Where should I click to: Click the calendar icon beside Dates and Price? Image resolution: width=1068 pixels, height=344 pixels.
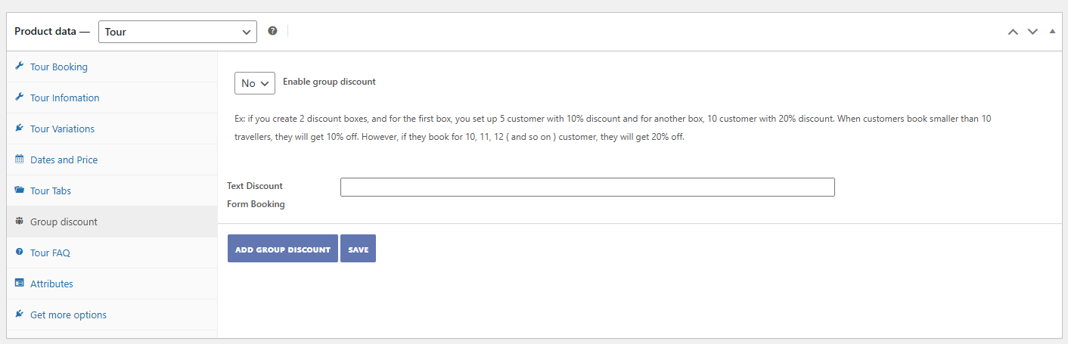[20, 160]
